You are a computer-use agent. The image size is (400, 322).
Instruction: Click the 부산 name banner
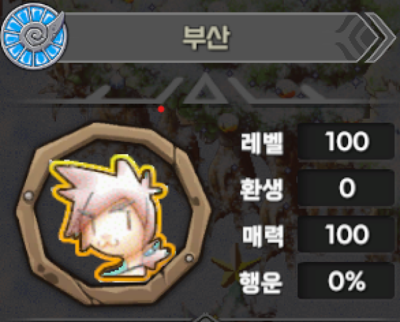pyautogui.click(x=225, y=37)
